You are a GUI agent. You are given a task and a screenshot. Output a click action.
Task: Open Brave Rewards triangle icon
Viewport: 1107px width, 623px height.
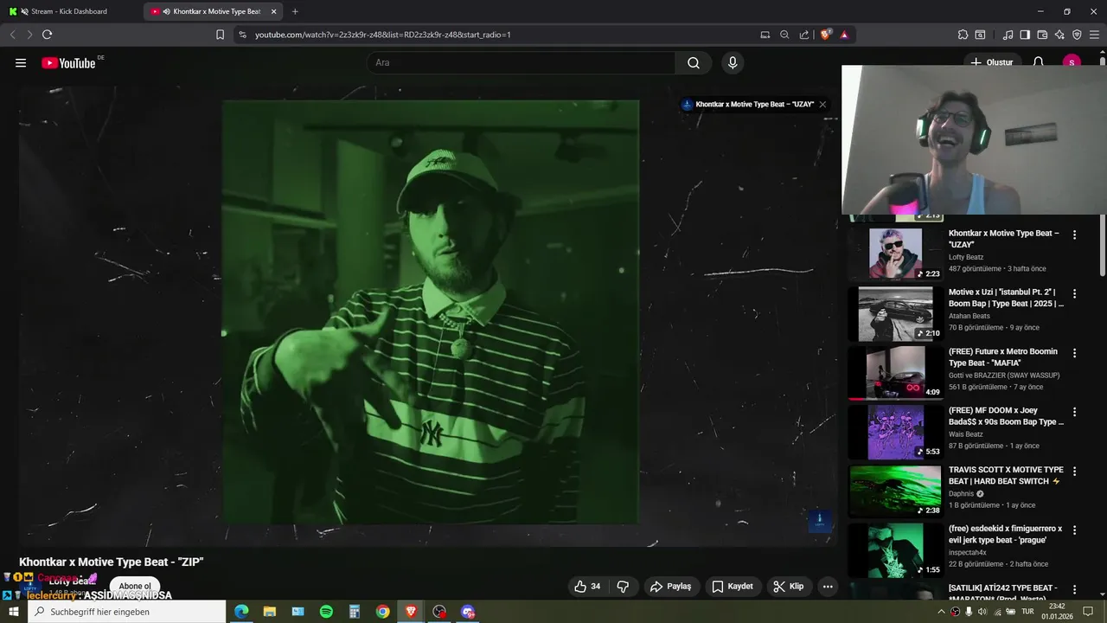pos(844,35)
